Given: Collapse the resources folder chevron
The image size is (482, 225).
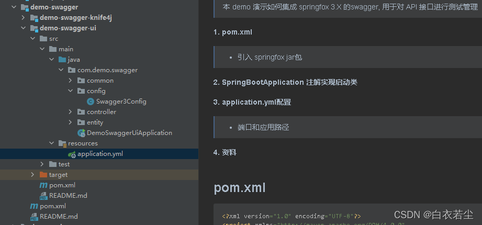Looking at the screenshot, I should (x=52, y=143).
